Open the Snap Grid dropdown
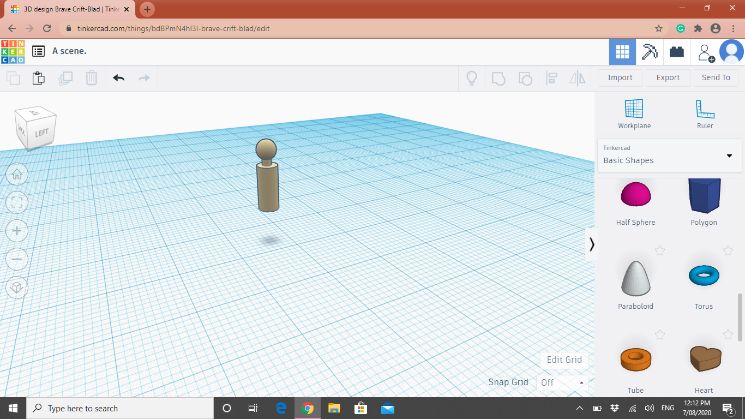The height and width of the screenshot is (419, 745). point(562,382)
